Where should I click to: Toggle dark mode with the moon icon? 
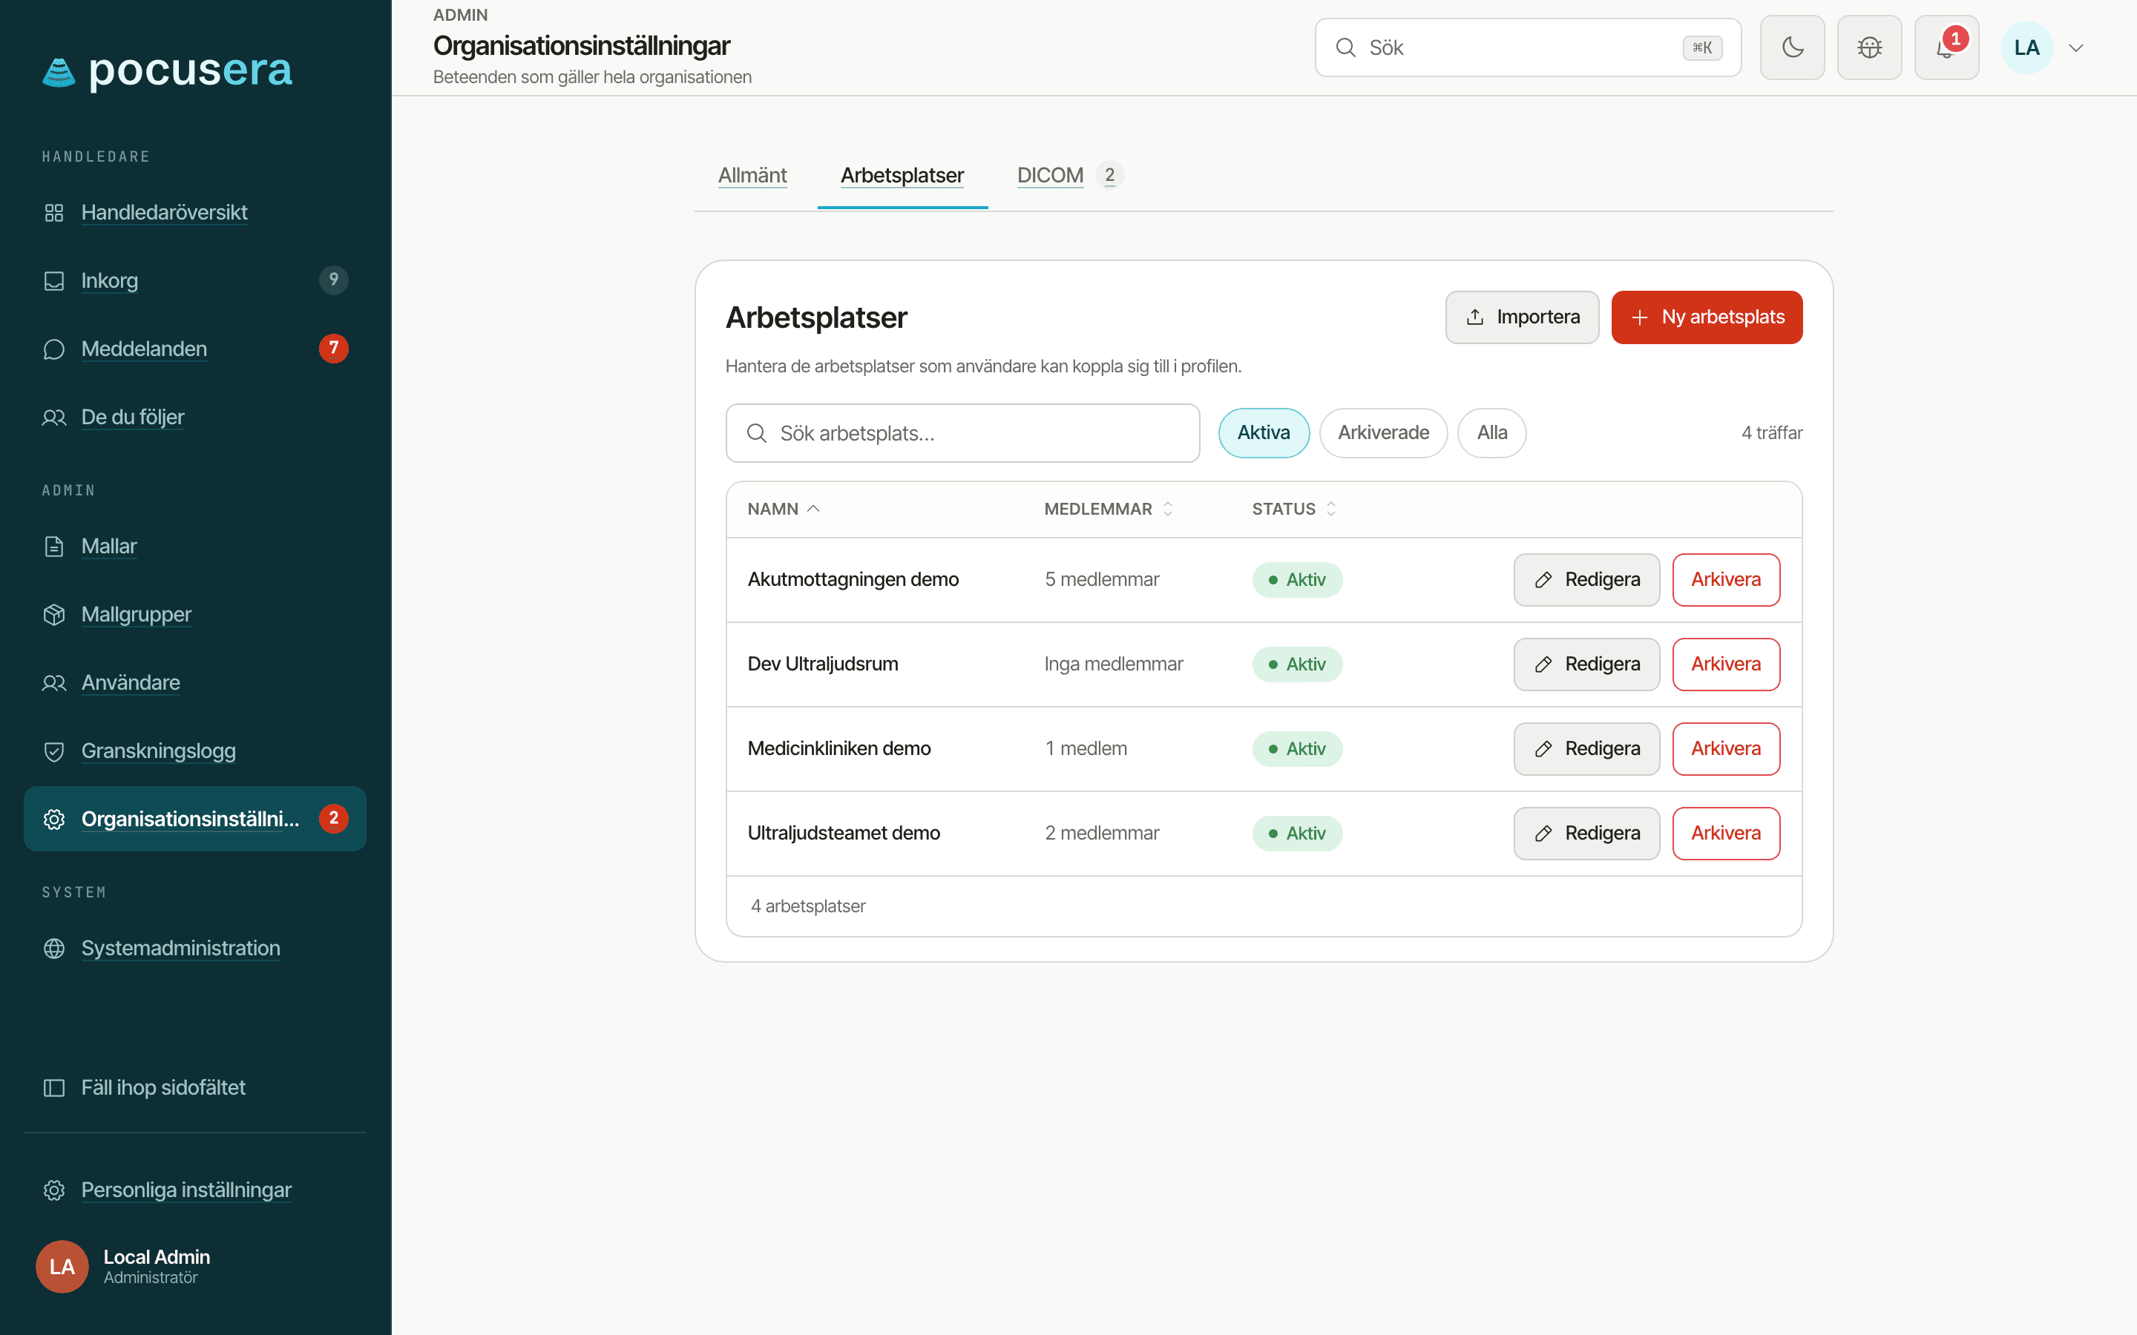1792,47
